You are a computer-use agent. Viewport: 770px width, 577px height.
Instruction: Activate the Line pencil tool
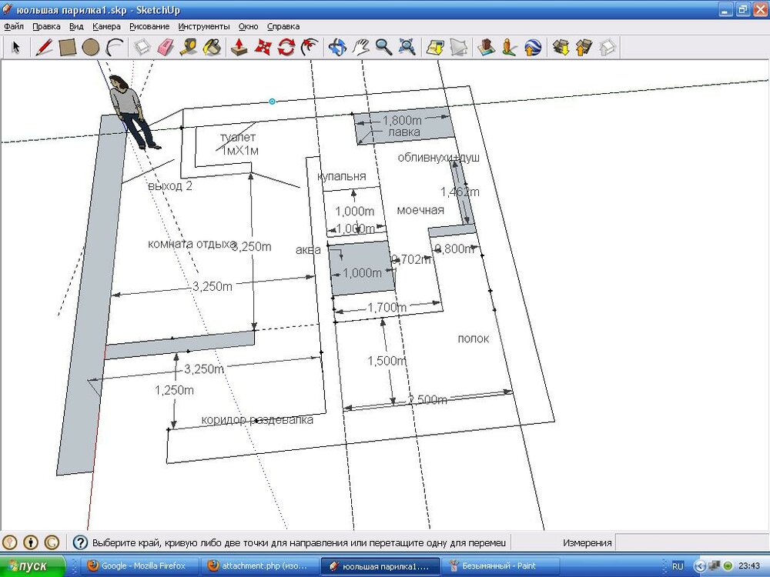(42, 47)
